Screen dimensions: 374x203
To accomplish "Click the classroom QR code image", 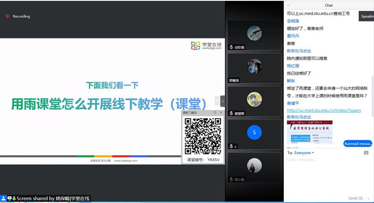I will pyautogui.click(x=203, y=136).
